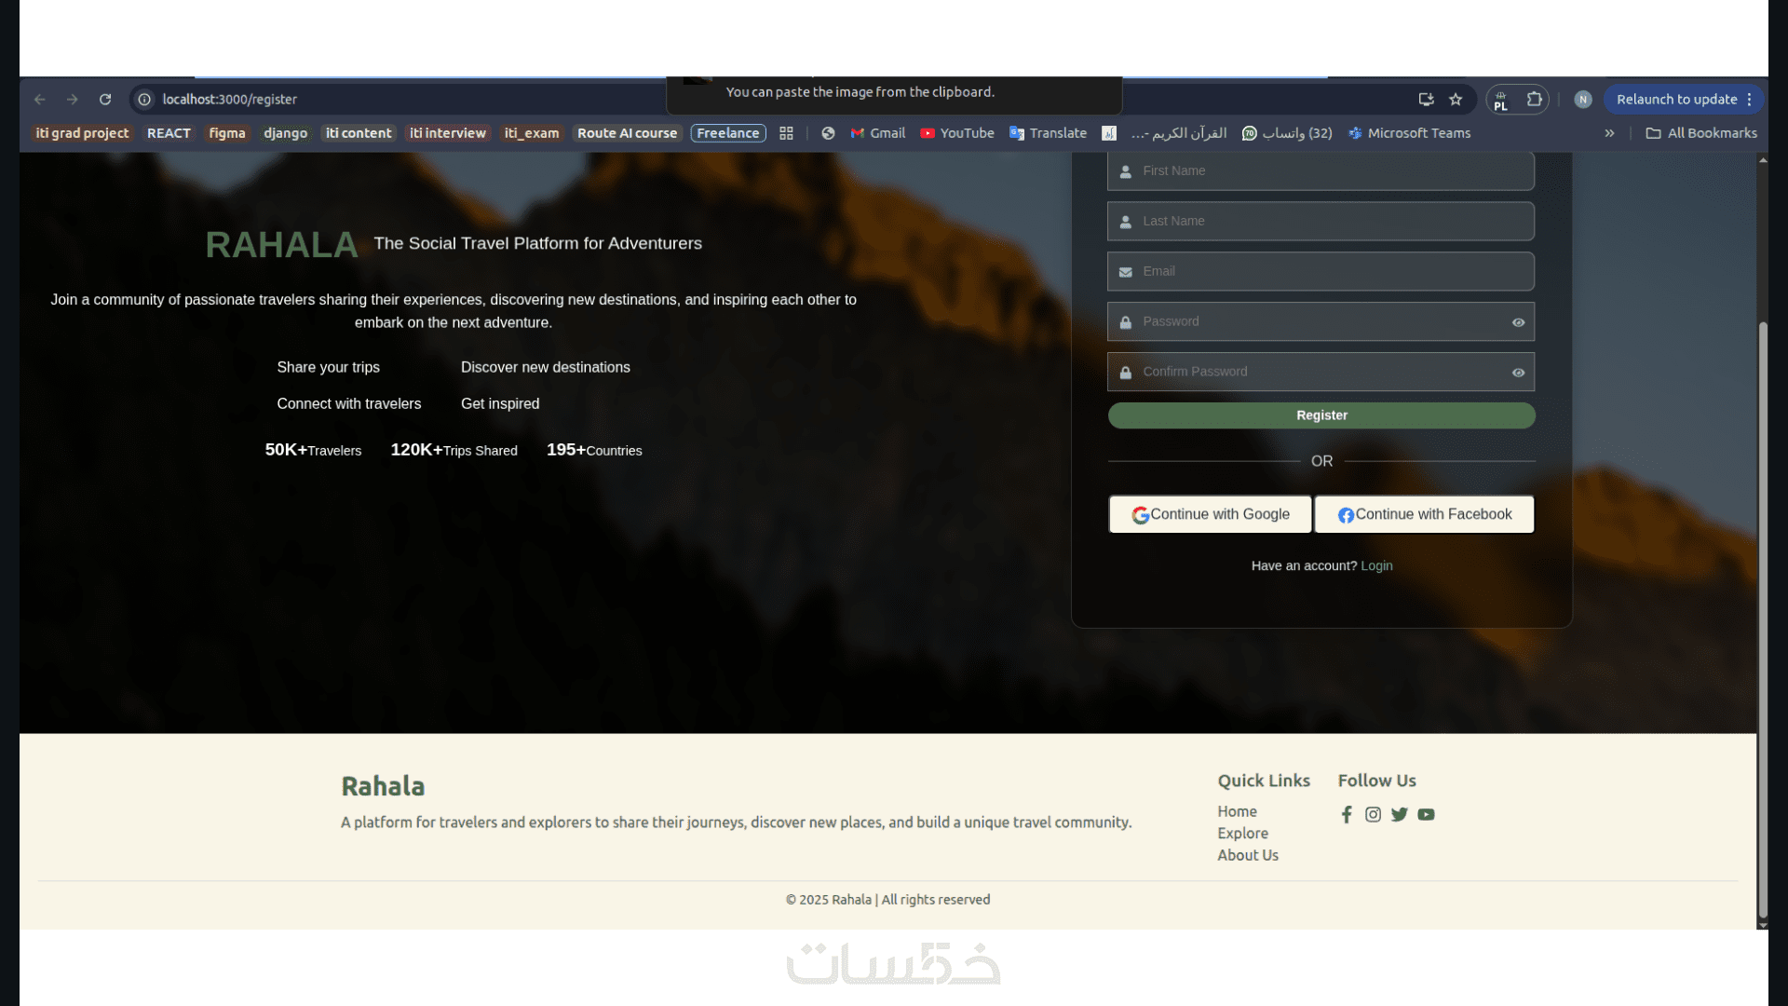Open the All Bookmarks folder
This screenshot has width=1788, height=1006.
point(1701,133)
